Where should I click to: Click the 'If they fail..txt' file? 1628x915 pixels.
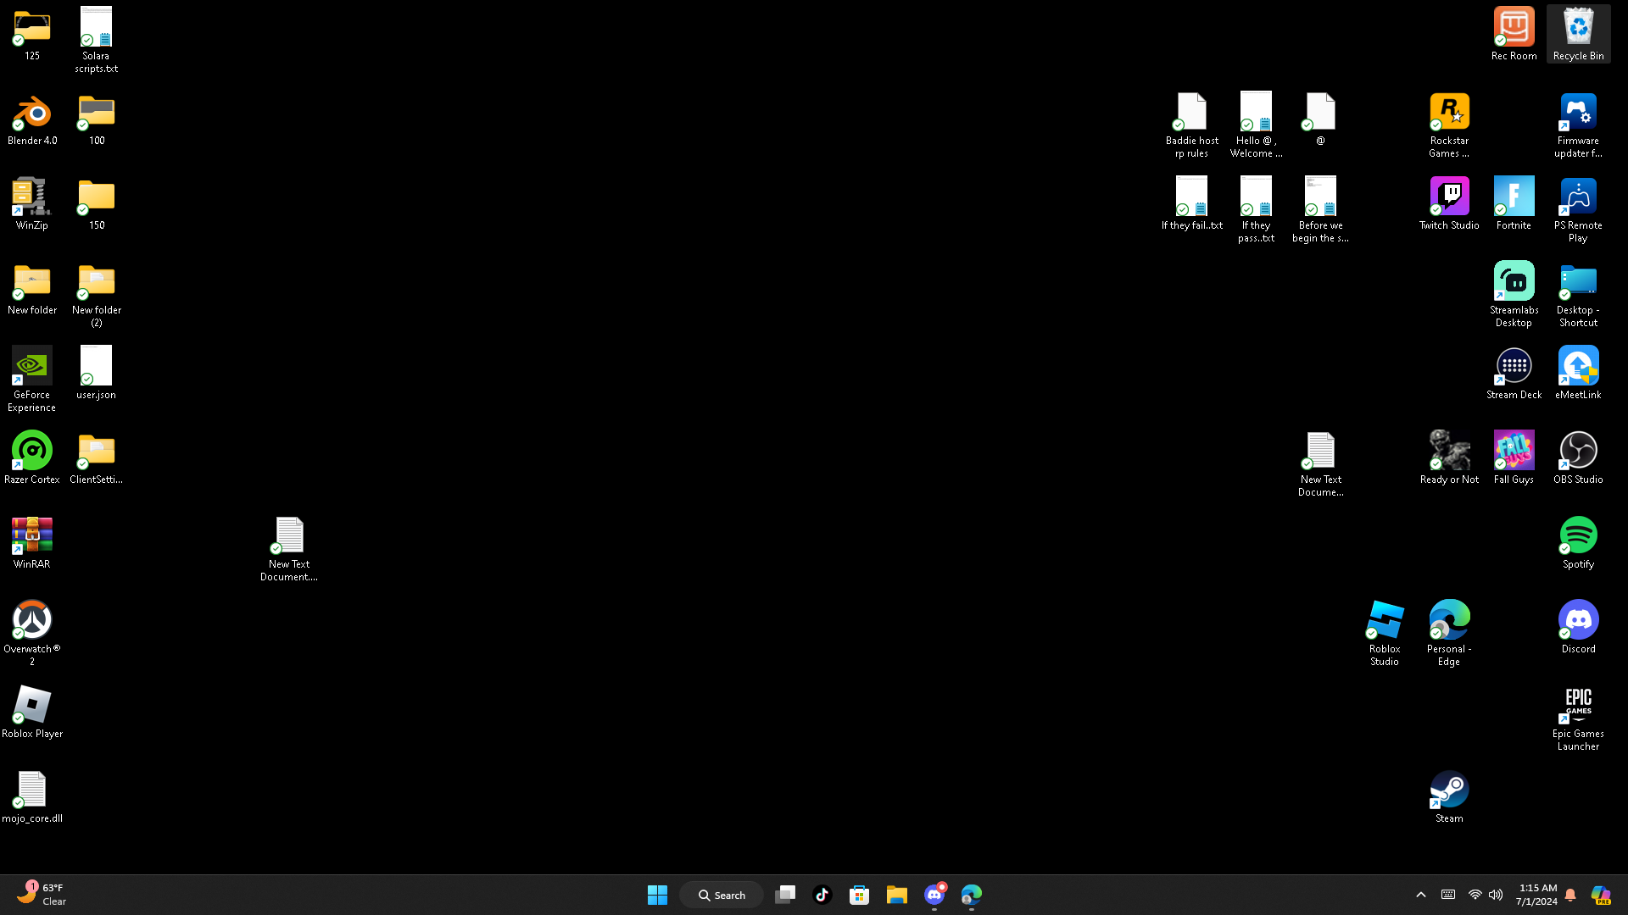click(1192, 205)
